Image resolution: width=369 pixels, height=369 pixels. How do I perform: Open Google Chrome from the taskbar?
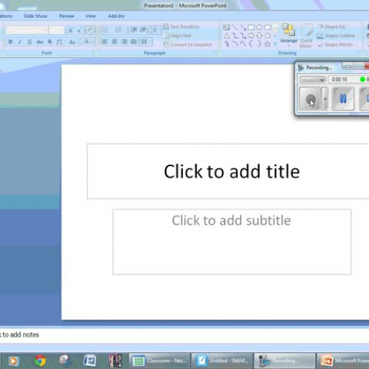pos(40,361)
